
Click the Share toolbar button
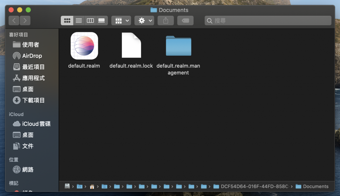[166, 21]
